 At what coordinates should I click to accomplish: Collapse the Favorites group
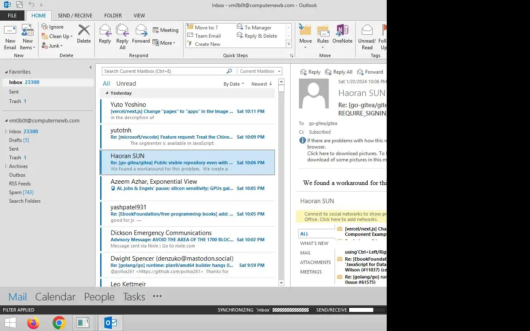pyautogui.click(x=6, y=72)
